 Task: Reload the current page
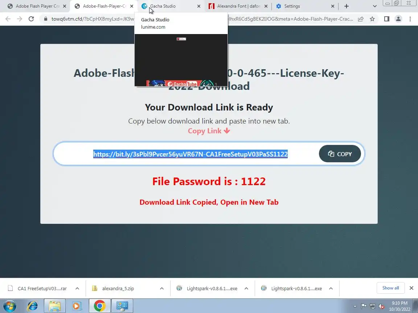tap(31, 19)
